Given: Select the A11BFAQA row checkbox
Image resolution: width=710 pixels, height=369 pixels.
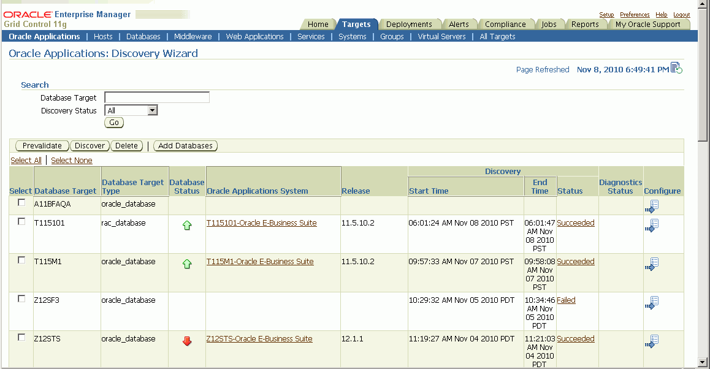Looking at the screenshot, I should (x=21, y=202).
